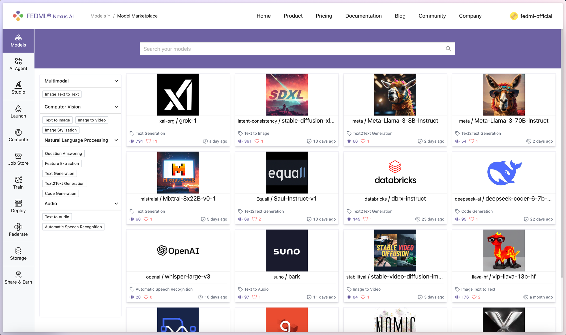
Task: Collapse Natural Language Processing filter group
Action: (x=116, y=140)
